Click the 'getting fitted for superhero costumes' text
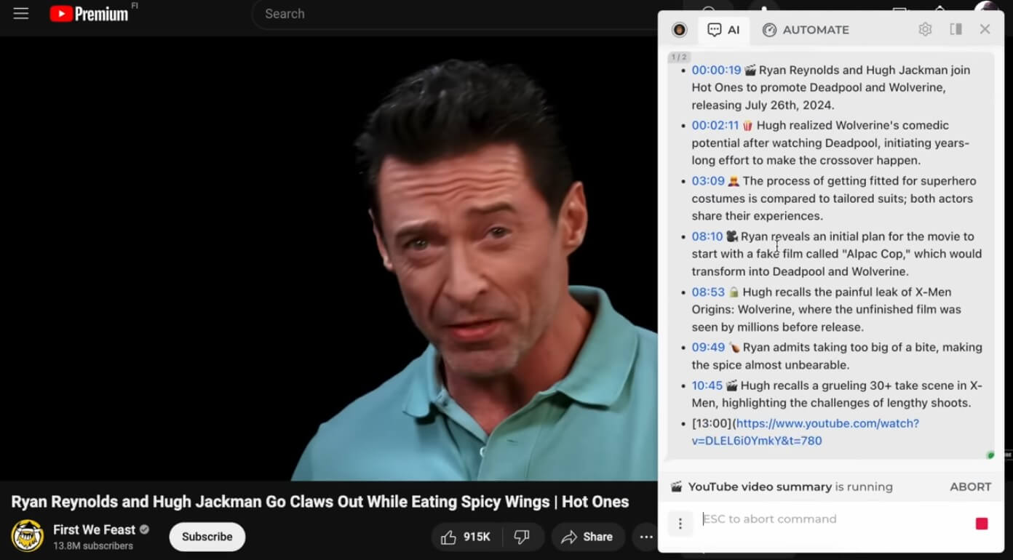The width and height of the screenshot is (1013, 560). 834,189
